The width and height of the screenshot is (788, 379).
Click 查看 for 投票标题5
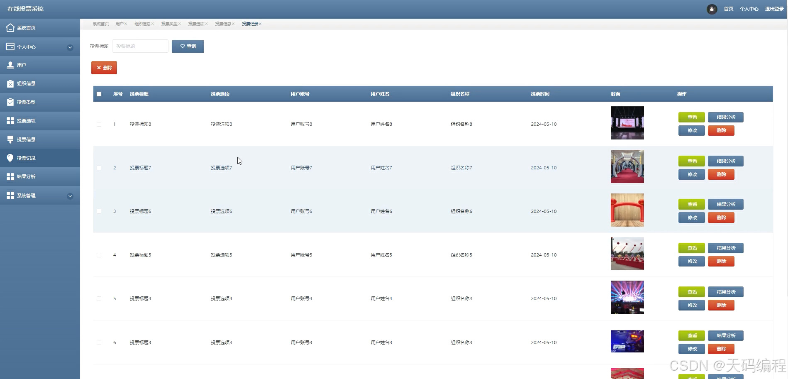692,248
